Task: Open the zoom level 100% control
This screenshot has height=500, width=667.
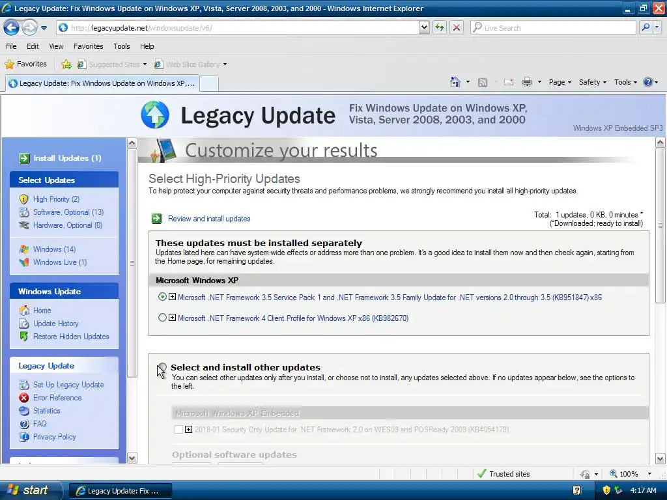Action: [x=631, y=474]
